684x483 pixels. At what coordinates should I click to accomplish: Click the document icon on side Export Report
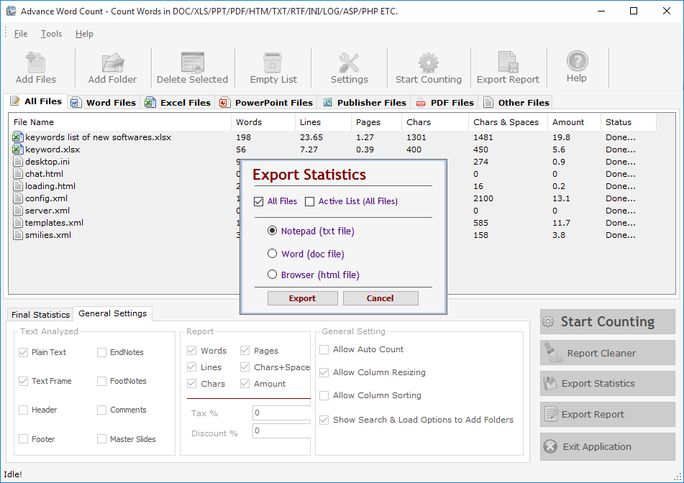pyautogui.click(x=552, y=413)
